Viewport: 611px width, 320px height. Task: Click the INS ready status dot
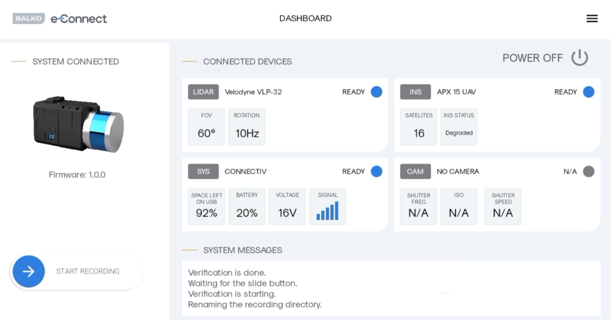coord(588,92)
